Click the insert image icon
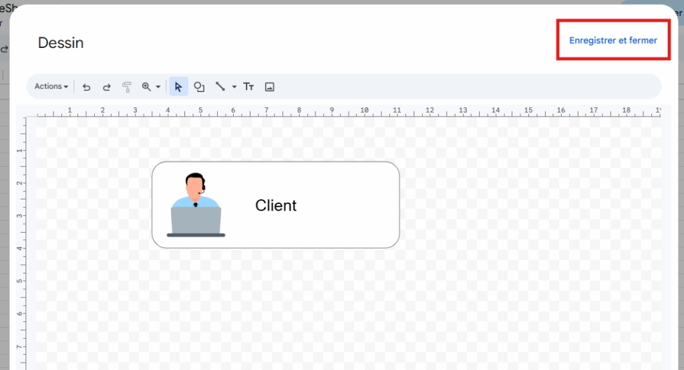This screenshot has width=684, height=370. pyautogui.click(x=270, y=87)
